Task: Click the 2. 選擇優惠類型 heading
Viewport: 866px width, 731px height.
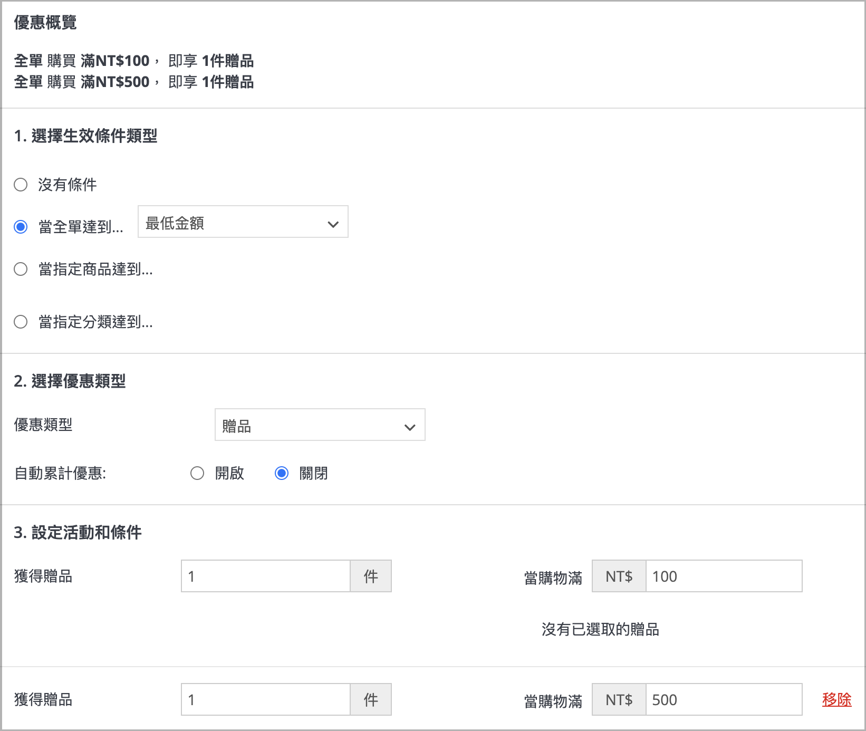Action: 70,381
